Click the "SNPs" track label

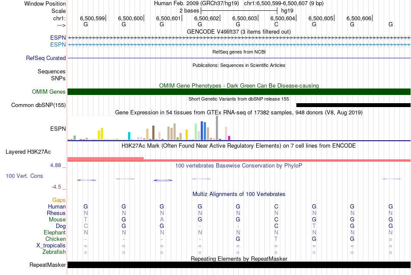(58, 78)
